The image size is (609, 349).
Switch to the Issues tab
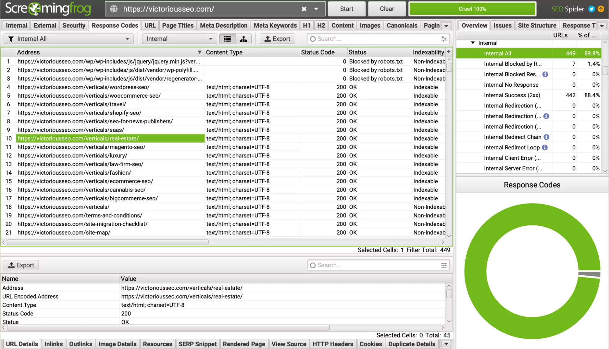coord(502,26)
